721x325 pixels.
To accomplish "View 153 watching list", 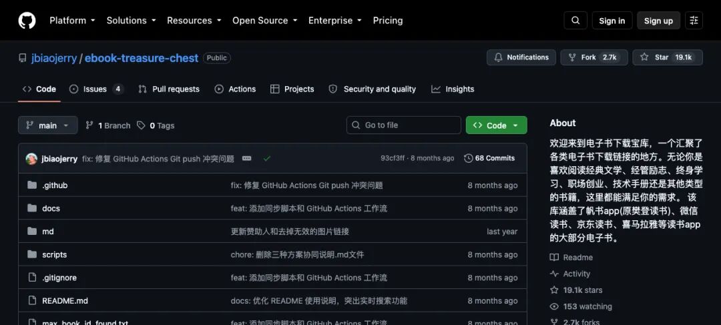I will pyautogui.click(x=581, y=306).
